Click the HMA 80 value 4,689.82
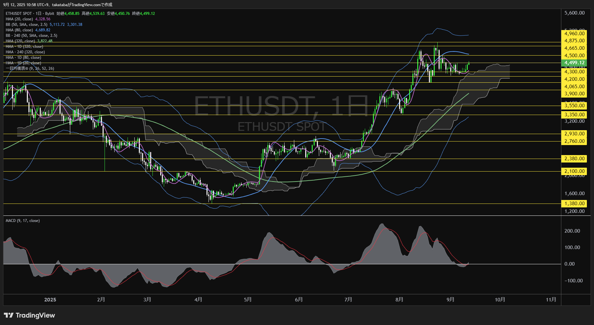The height and width of the screenshot is (325, 594). [x=43, y=30]
